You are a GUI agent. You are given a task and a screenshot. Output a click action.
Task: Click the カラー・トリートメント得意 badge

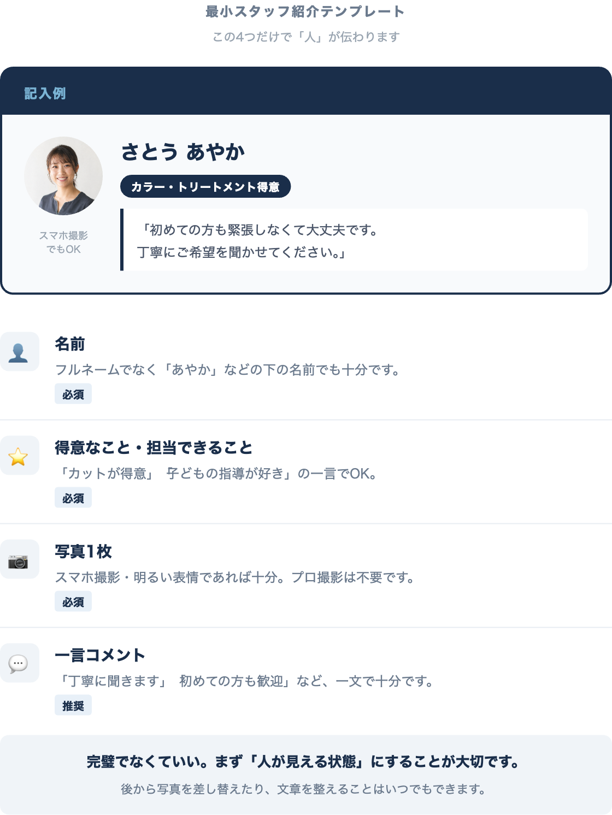click(205, 187)
